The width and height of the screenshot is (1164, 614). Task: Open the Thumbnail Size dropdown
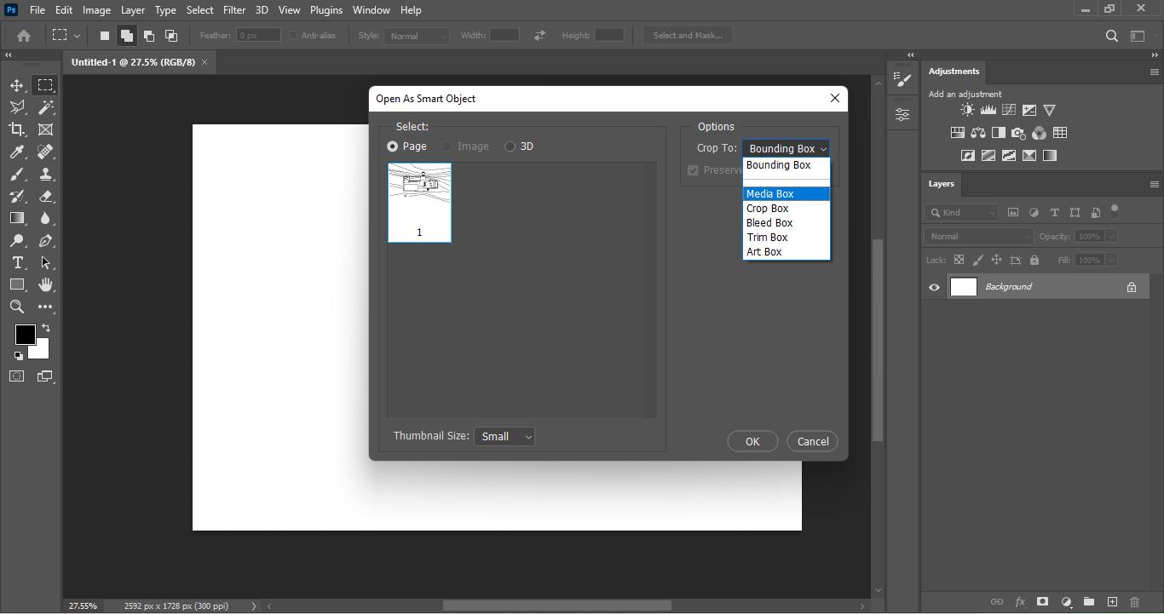point(504,437)
